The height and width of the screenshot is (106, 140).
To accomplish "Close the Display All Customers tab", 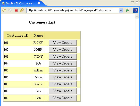I will tap(39, 3).
